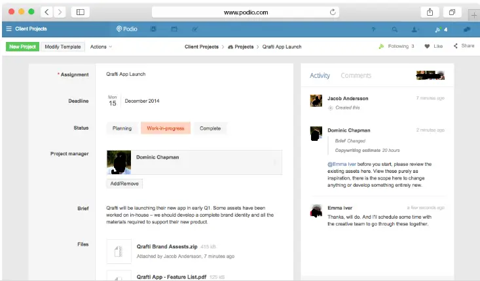This screenshot has height=281, width=480.
Task: Click Emma Iver name in activity
Action: tap(340, 208)
